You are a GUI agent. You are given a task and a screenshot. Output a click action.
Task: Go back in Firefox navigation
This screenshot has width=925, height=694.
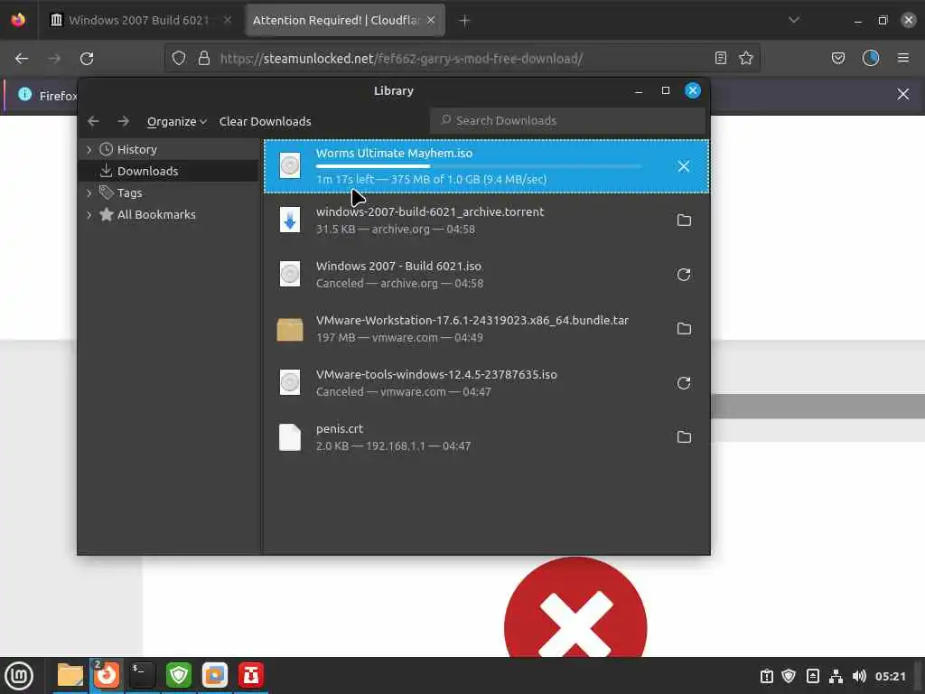pyautogui.click(x=22, y=59)
